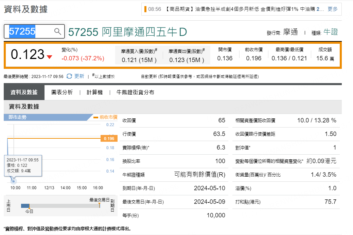
Task: Click the 打和點 value 75.7
Action: (x=331, y=201)
